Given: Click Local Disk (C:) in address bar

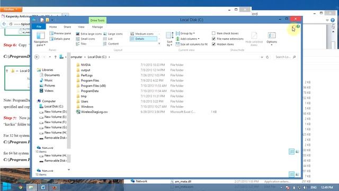Looking at the screenshot, I should pos(97,57).
